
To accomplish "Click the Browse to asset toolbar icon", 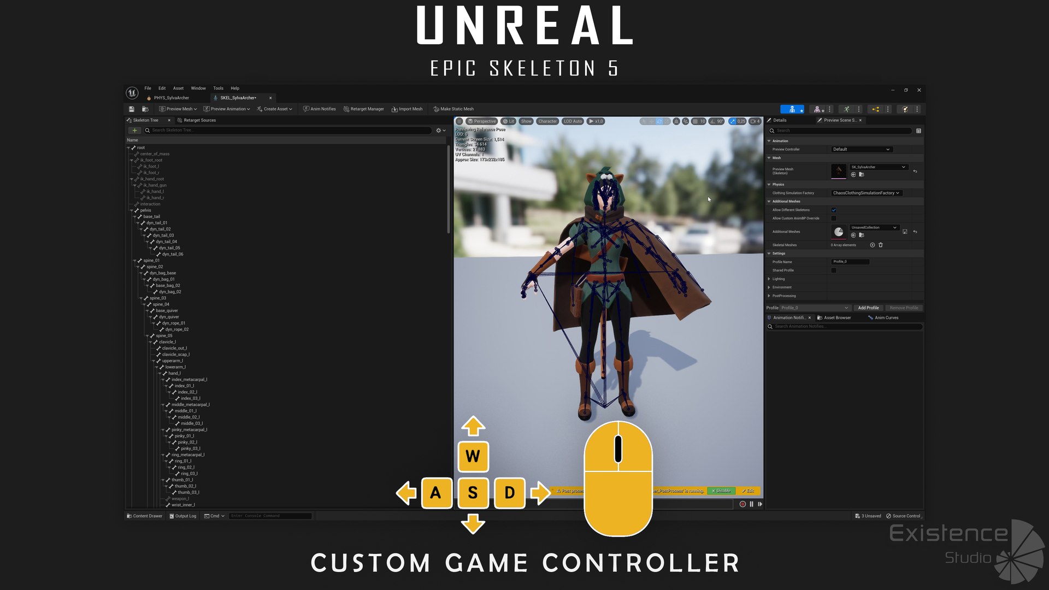I will (x=145, y=109).
